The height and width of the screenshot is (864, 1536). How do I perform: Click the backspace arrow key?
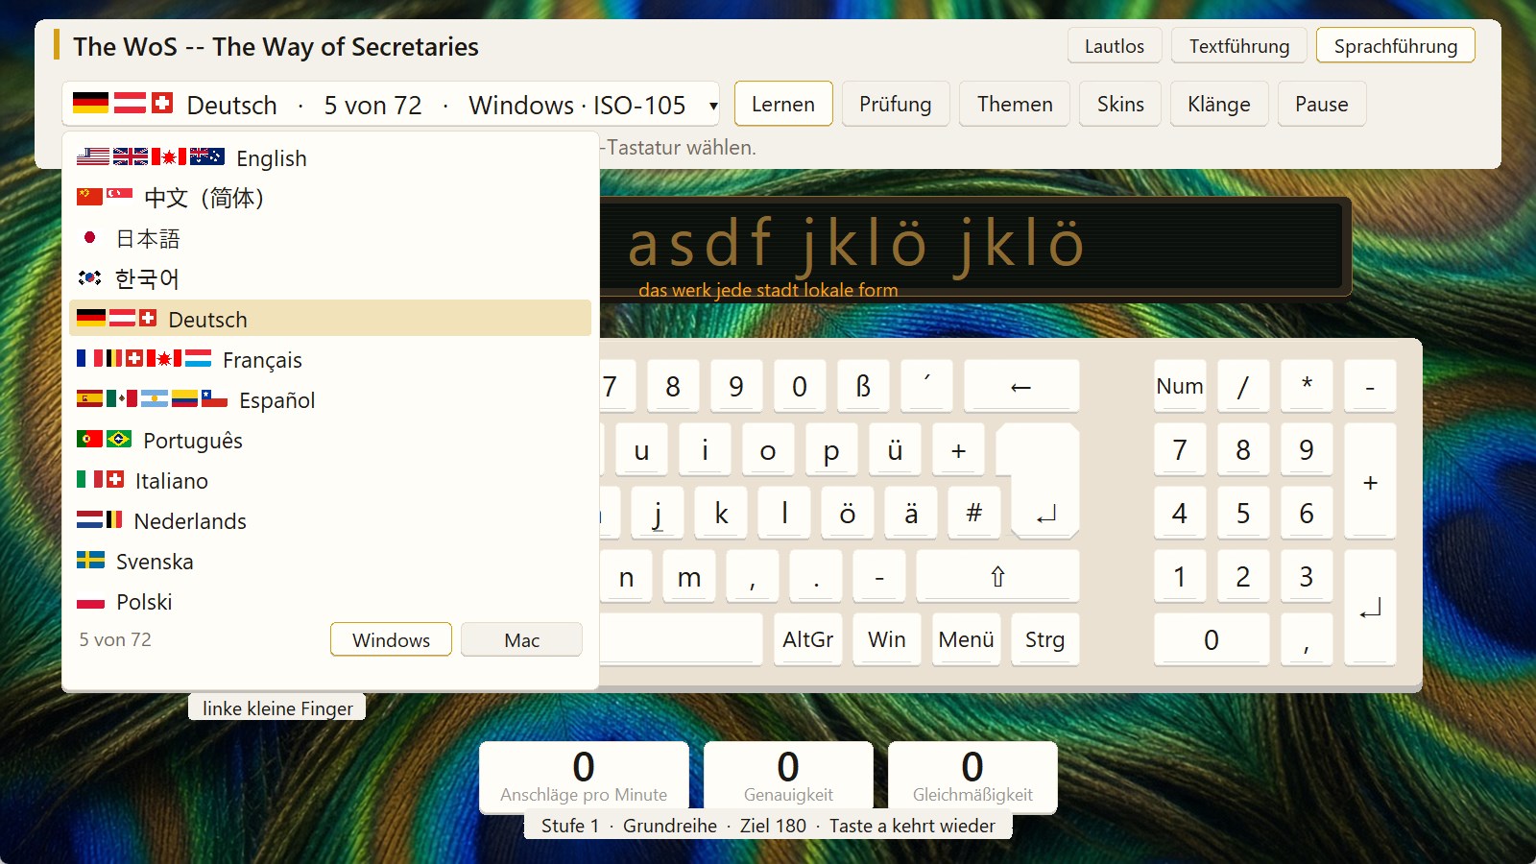pyautogui.click(x=1021, y=386)
